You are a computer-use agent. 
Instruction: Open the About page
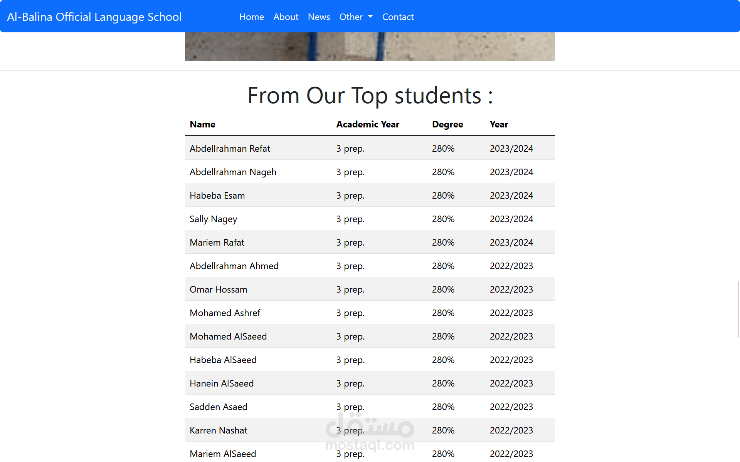[286, 17]
